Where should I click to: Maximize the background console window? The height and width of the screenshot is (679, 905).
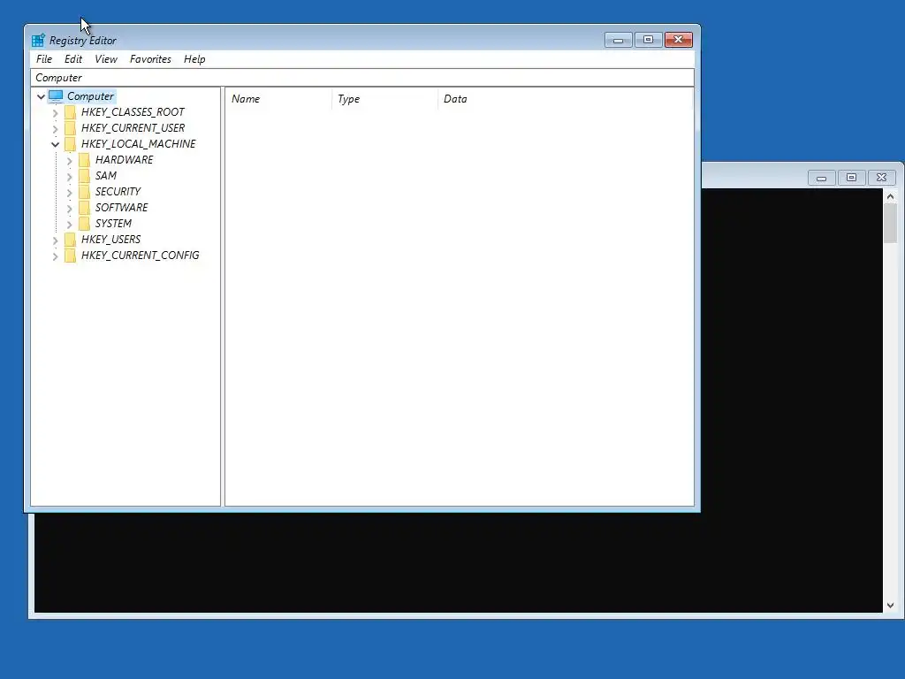pos(851,178)
